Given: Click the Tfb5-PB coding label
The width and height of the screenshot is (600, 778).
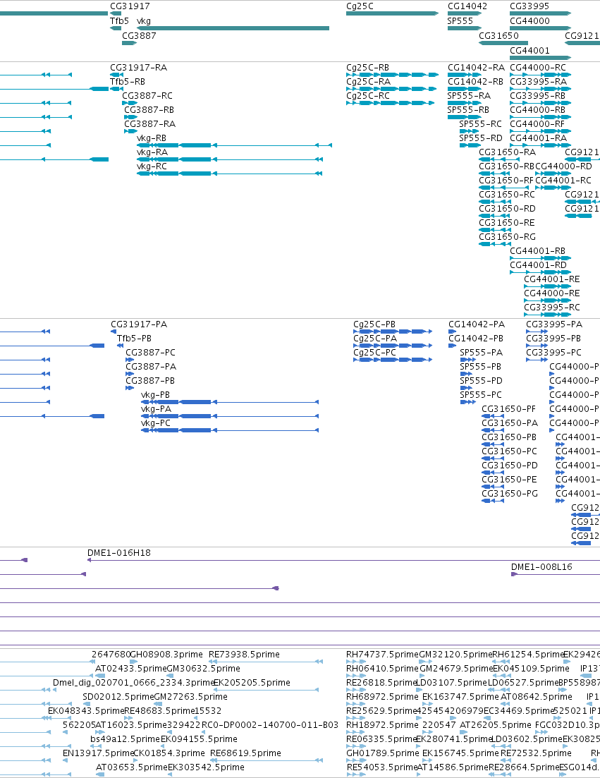Looking at the screenshot, I should click(x=135, y=339).
